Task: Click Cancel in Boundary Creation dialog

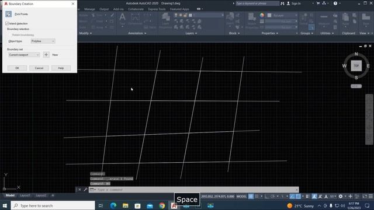Action: pos(39,68)
